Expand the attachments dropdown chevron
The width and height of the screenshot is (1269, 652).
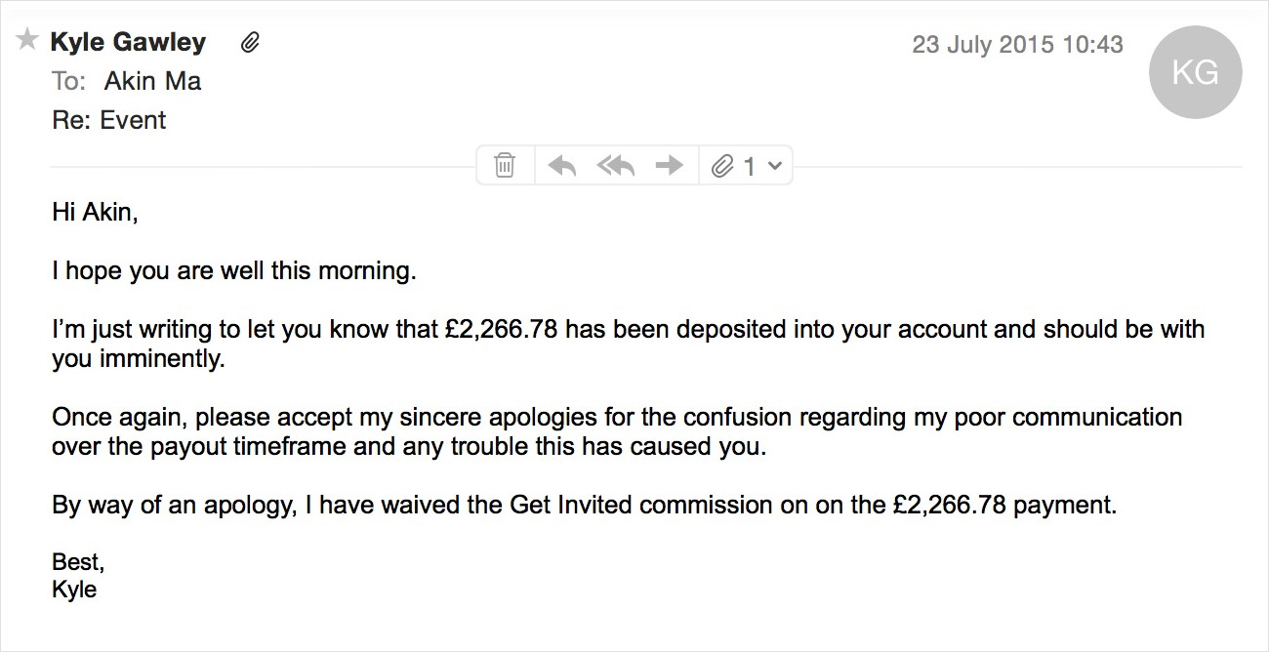coord(775,166)
